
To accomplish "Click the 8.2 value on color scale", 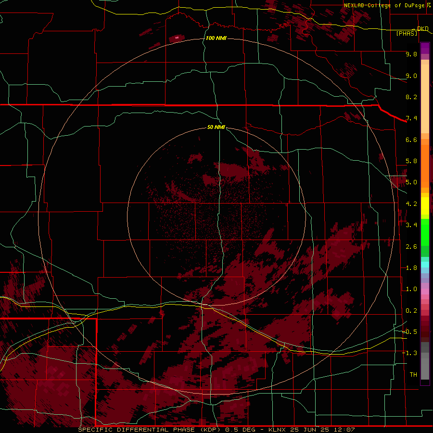I will point(411,97).
